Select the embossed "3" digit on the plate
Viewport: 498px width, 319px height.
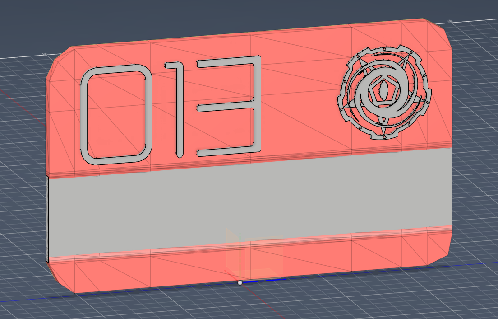pyautogui.click(x=257, y=105)
